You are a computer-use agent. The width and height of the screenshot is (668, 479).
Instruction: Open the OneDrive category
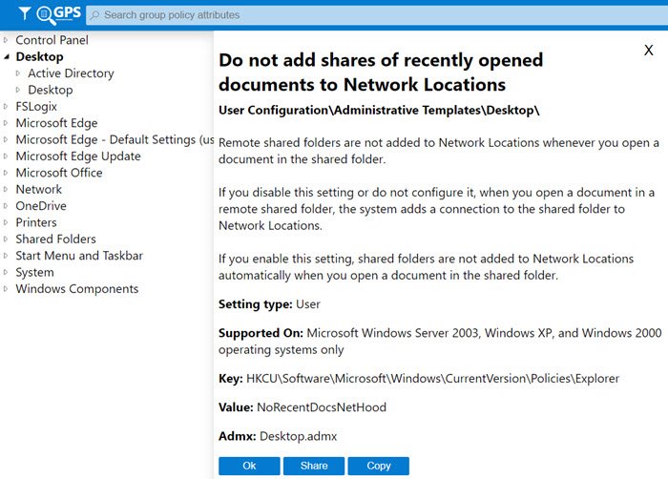pyautogui.click(x=41, y=206)
